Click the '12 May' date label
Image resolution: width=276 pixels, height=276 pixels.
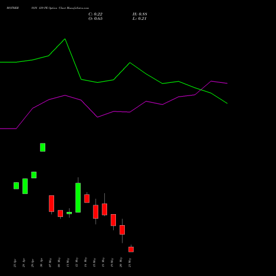pyautogui.click(x=77, y=262)
